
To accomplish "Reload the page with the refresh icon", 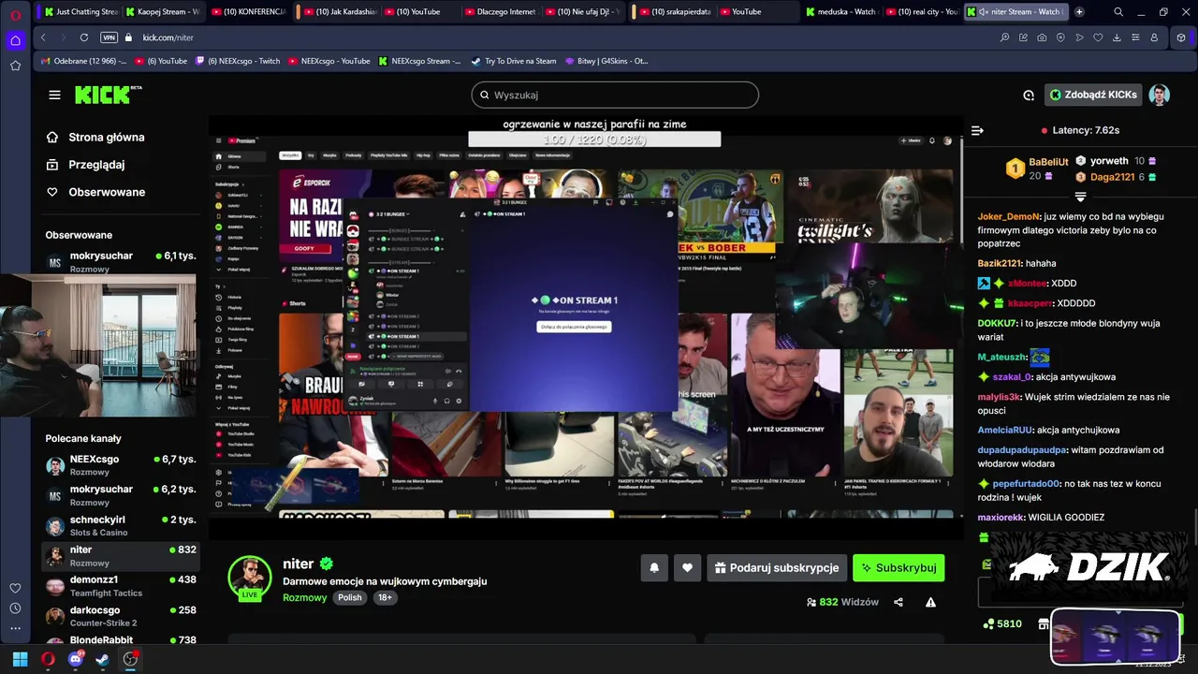I will click(x=84, y=37).
